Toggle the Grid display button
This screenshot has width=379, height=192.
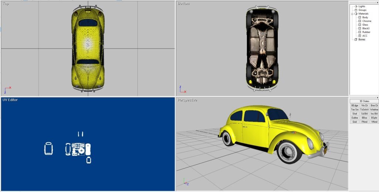(x=355, y=122)
